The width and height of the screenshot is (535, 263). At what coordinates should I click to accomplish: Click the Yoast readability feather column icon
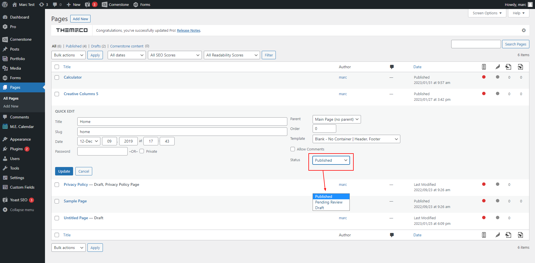click(497, 67)
